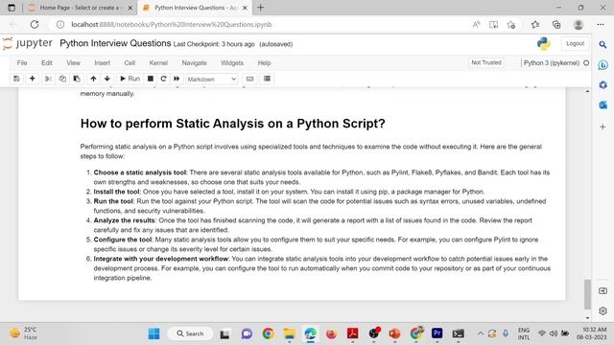Click the notebook vertical scrollbar thumb
614x345 pixels.
coord(587,294)
